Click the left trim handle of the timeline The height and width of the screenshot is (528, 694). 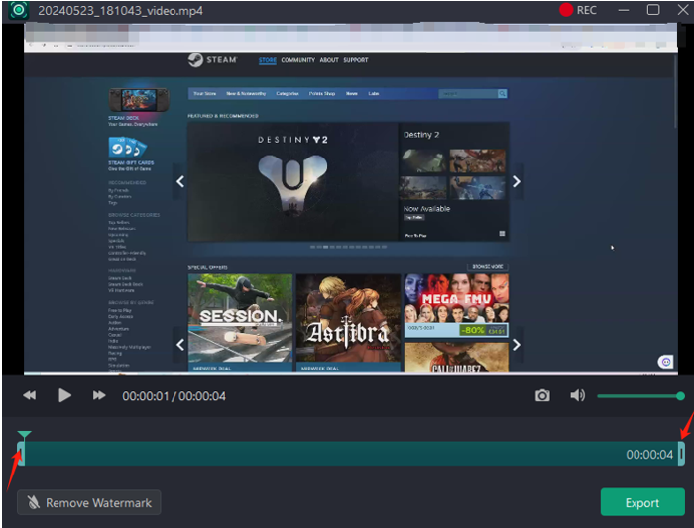[x=21, y=454]
